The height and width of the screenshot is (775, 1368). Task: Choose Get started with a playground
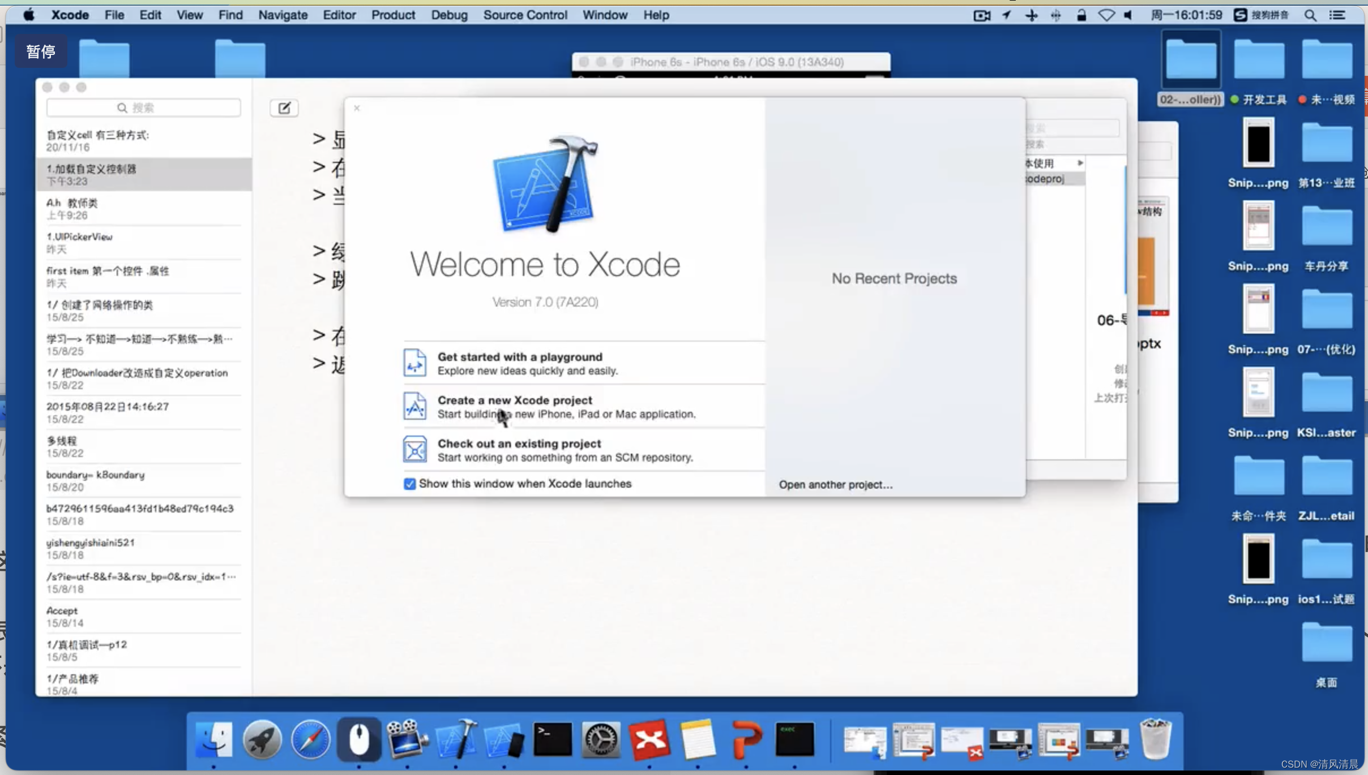[x=584, y=363]
